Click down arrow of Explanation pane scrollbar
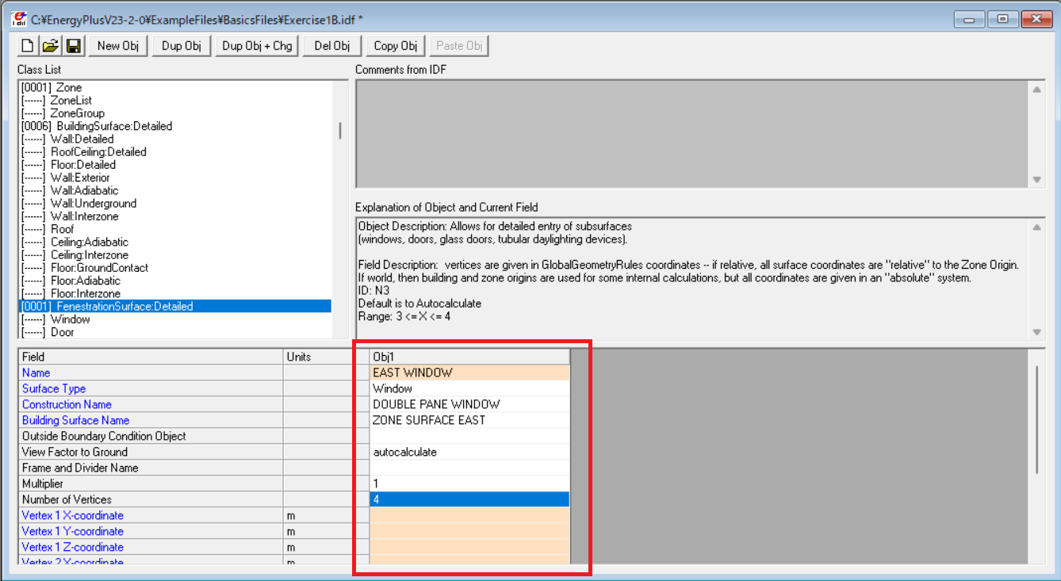The height and width of the screenshot is (581, 1061). (x=1037, y=332)
